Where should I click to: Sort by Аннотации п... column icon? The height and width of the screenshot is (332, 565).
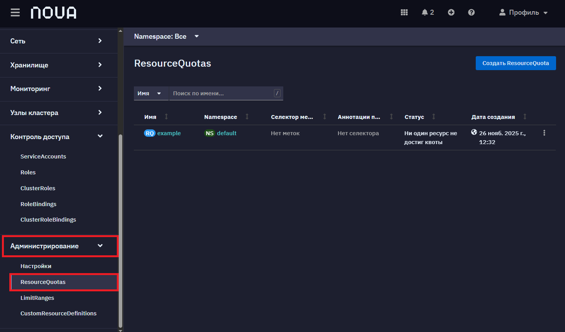(392, 117)
